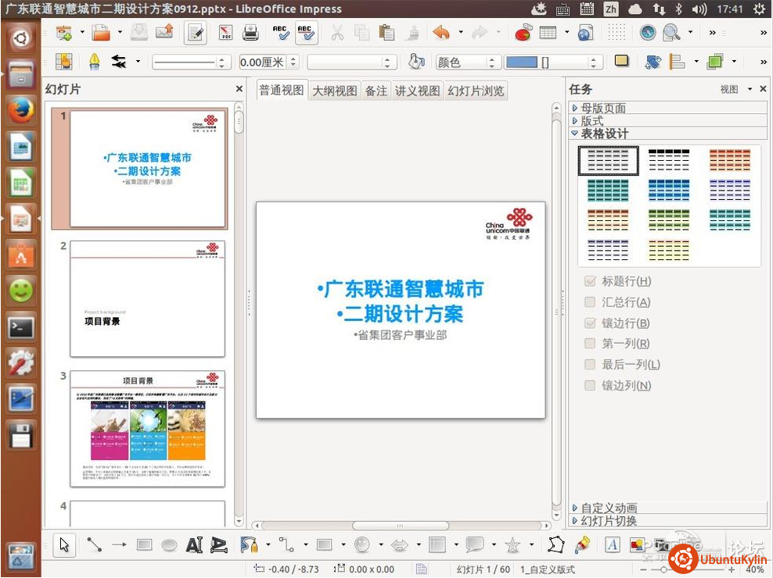Screen dimensions: 773x578
Task: Select the Ellipse drawing tool
Action: 169,545
